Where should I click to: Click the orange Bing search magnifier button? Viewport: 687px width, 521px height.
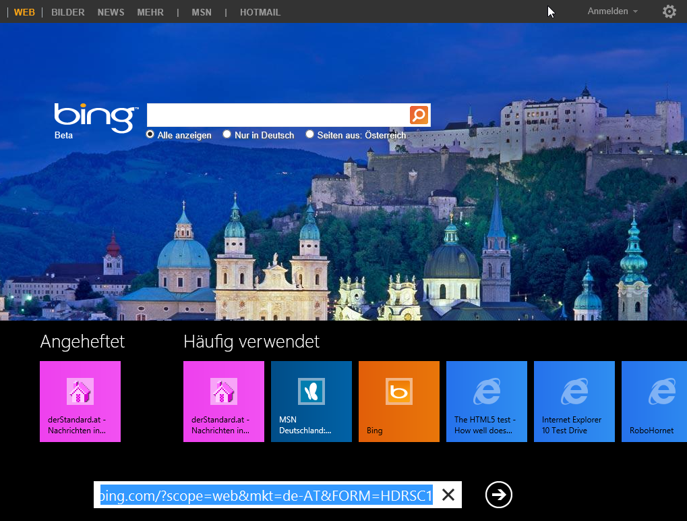419,115
